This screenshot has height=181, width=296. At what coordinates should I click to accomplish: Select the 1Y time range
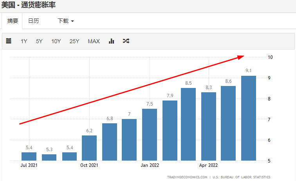tap(24, 41)
